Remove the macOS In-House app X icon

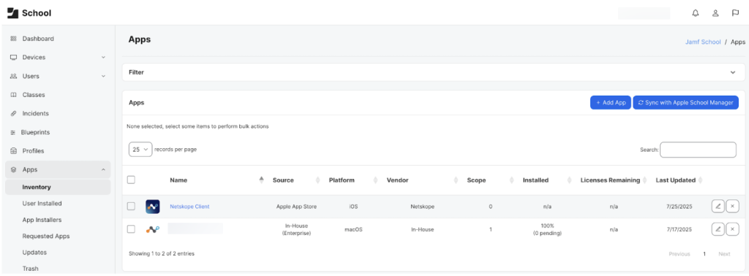(x=733, y=229)
